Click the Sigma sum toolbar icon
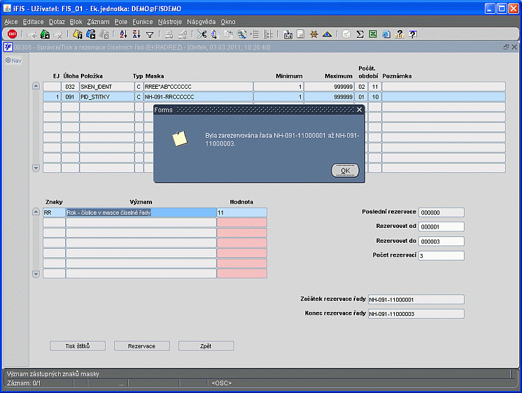522x393 pixels. click(360, 34)
